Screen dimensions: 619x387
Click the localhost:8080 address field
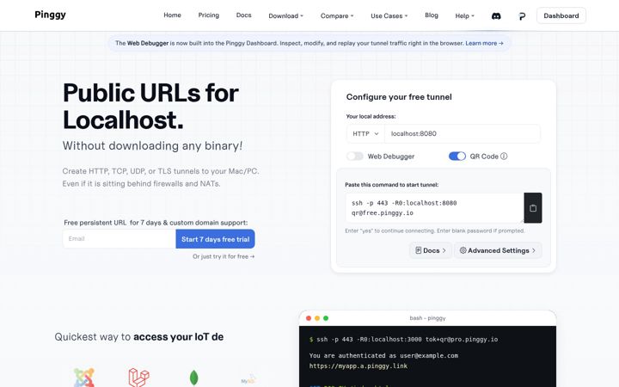coord(463,134)
